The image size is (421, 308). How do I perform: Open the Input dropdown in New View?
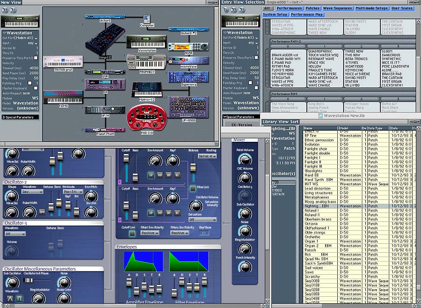33,43
